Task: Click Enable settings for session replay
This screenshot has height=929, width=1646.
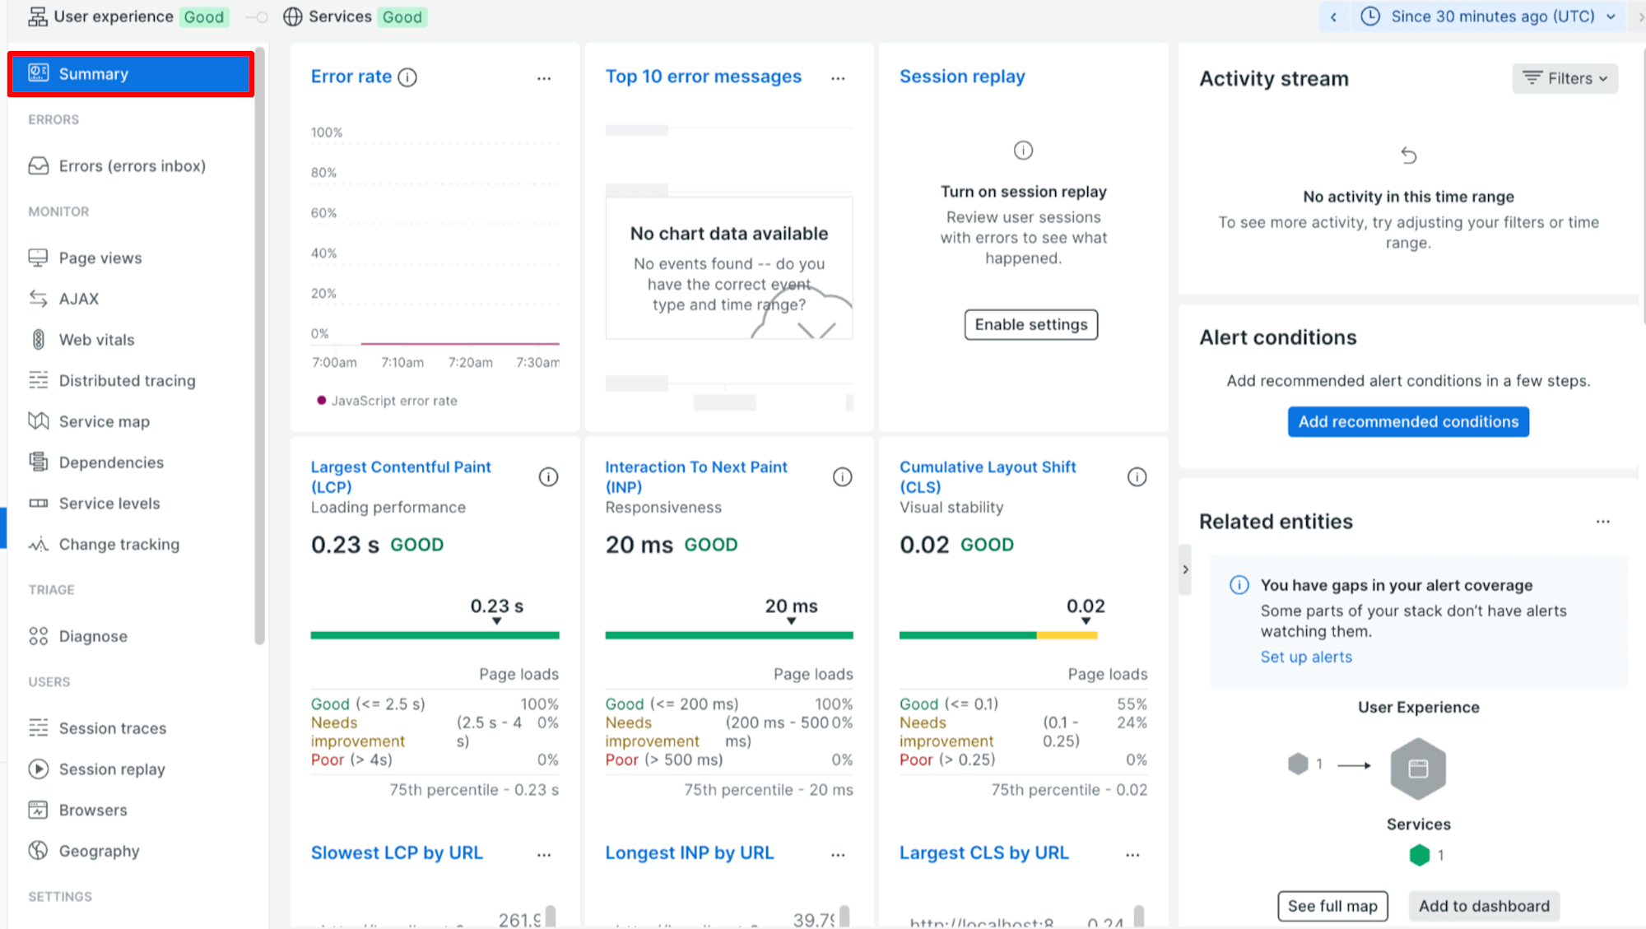Action: pos(1031,324)
